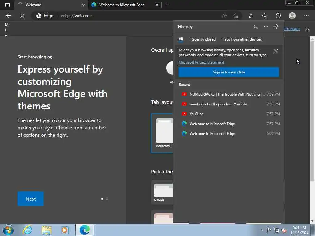The height and width of the screenshot is (236, 315).
Task: Open the Favorites list icon
Action: (x=251, y=16)
